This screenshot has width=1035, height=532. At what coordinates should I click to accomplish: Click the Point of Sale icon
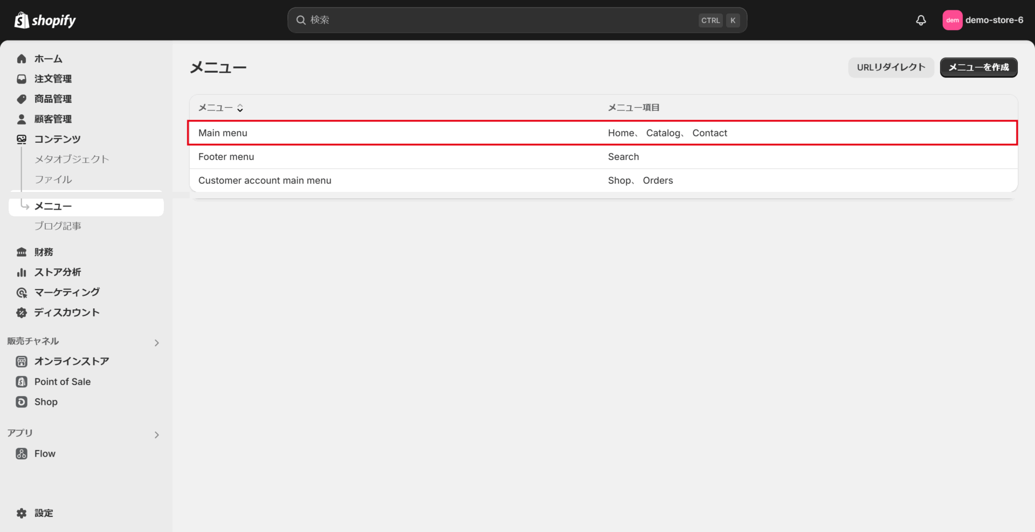pyautogui.click(x=22, y=382)
